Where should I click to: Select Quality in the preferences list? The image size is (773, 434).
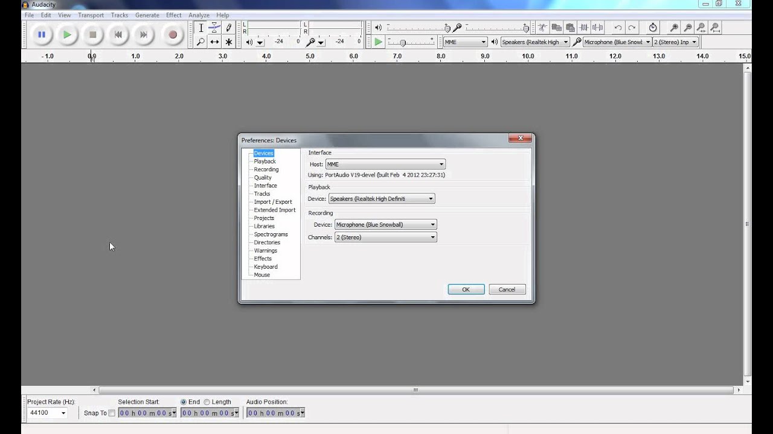pos(263,178)
